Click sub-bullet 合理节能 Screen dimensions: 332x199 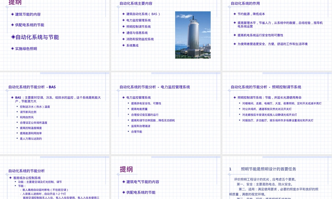point(136,132)
